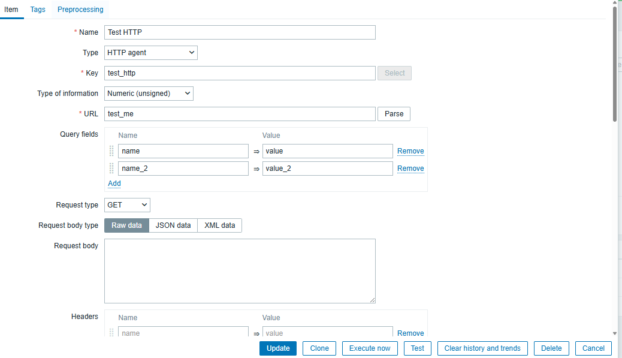
Task: Grab the drag handle for the name query row
Action: (111, 151)
